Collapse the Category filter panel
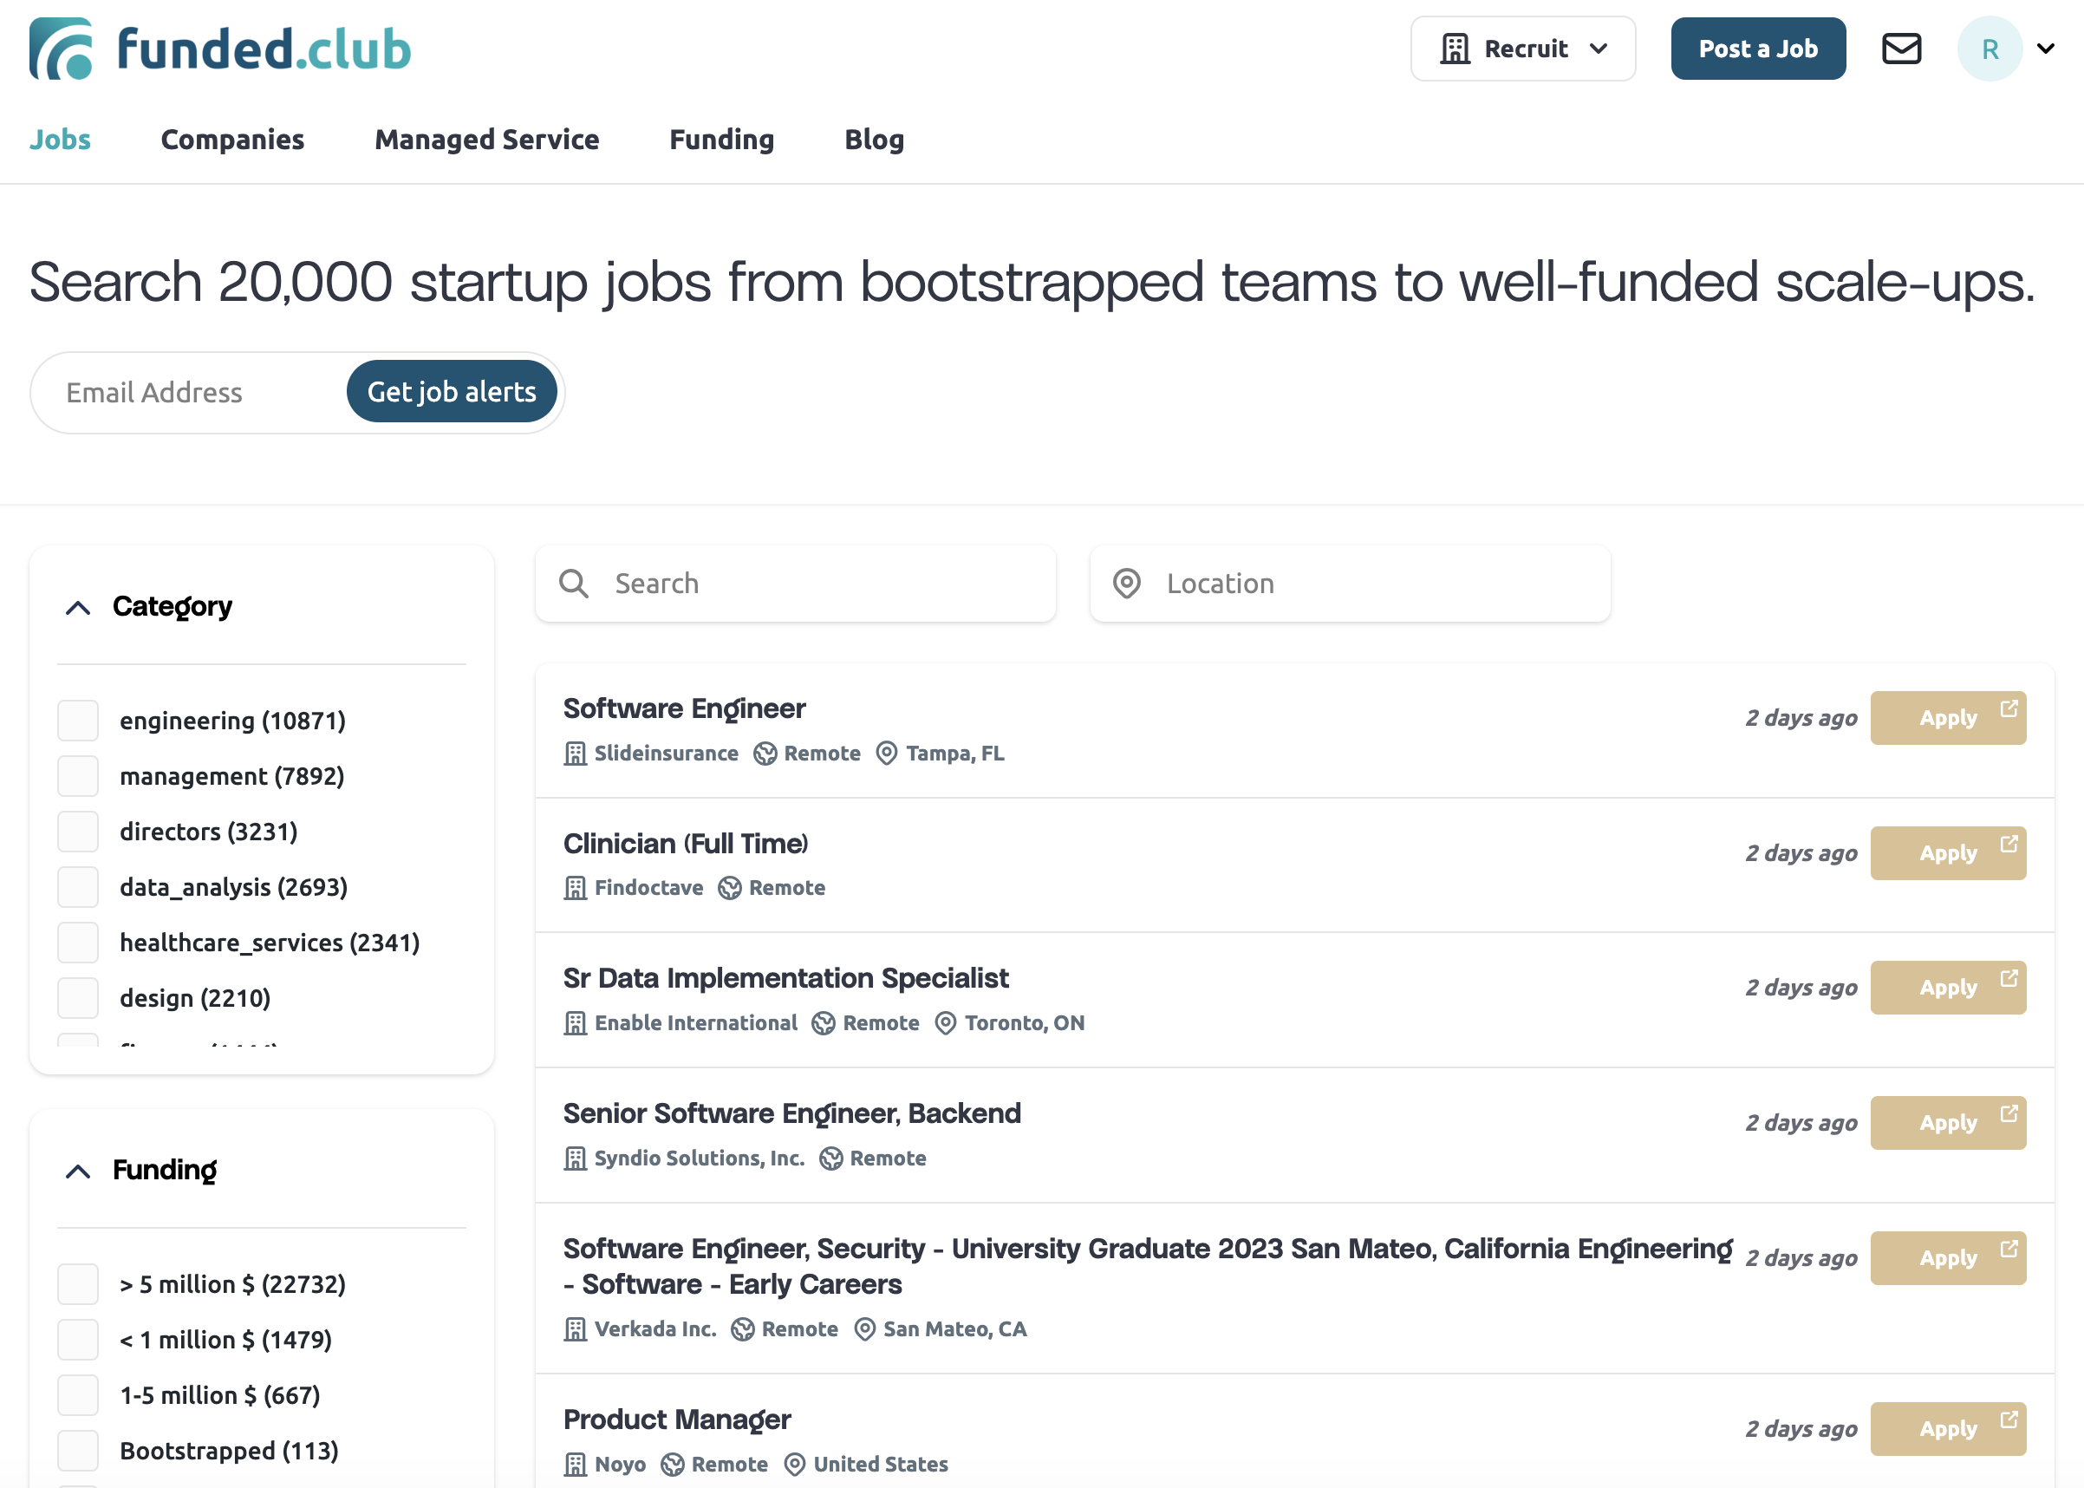 79,608
